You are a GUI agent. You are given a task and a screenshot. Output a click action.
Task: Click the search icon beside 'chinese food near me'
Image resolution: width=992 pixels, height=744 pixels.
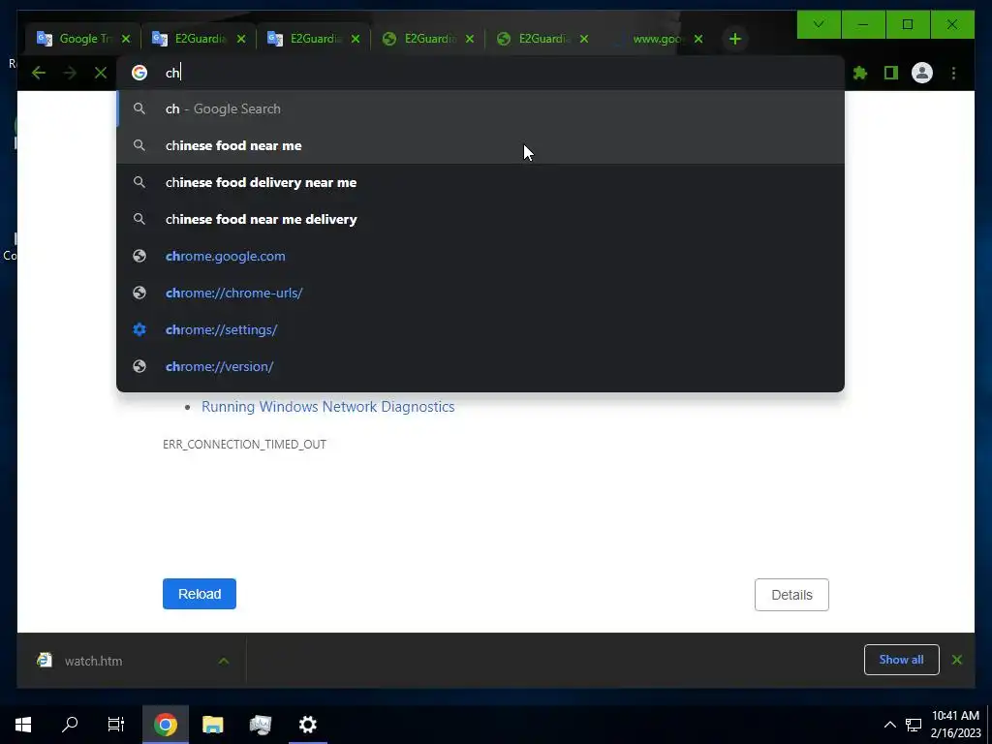pos(139,145)
